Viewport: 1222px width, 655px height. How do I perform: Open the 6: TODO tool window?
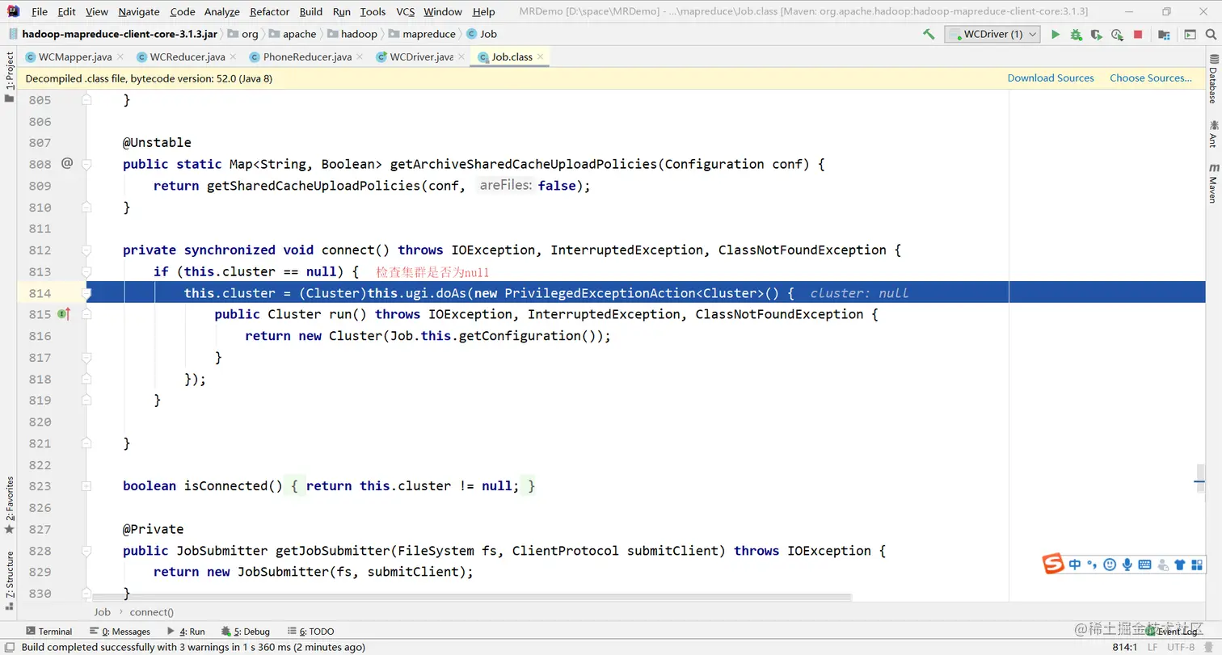coord(310,632)
